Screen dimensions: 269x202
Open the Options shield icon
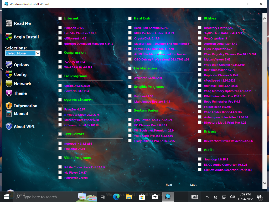coord(9,65)
